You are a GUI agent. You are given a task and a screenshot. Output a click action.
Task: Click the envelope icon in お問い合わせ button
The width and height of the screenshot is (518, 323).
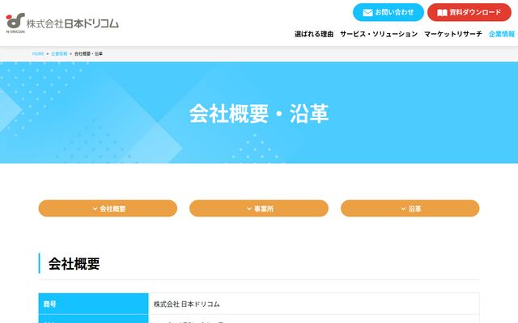tap(367, 13)
